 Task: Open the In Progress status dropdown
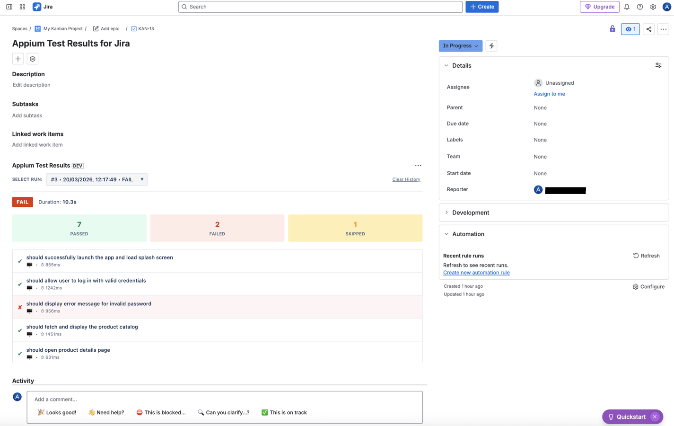pos(460,45)
